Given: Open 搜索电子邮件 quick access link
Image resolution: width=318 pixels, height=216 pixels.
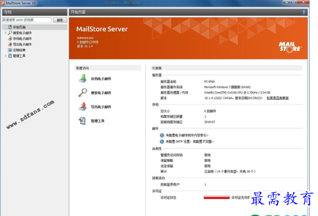Looking at the screenshot, I should (x=101, y=93).
